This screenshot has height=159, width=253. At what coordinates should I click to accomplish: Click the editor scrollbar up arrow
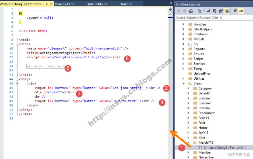coord(170,14)
